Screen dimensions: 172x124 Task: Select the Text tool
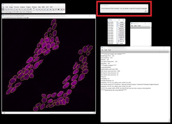click(x=25, y=9)
